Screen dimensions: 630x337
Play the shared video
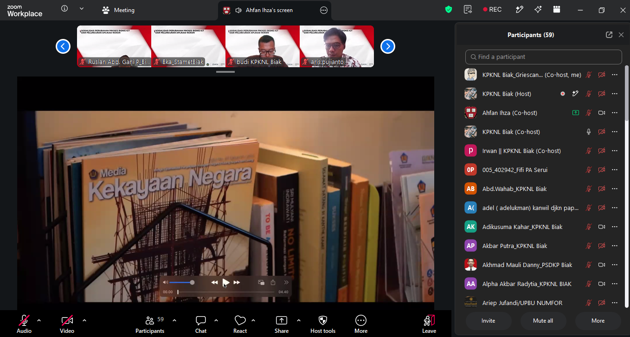[x=226, y=282]
